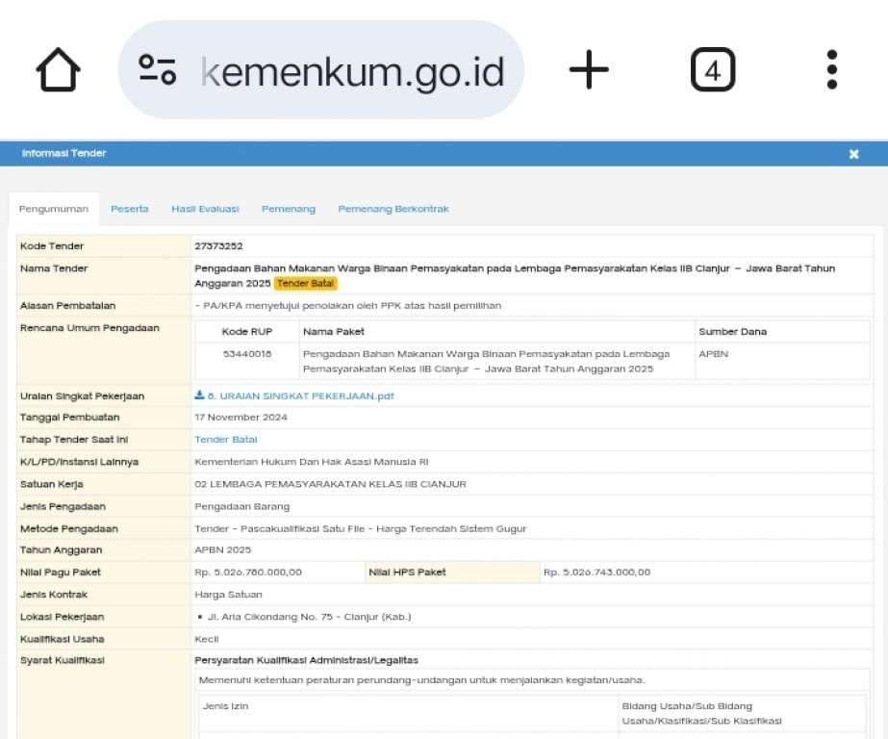Open a new tab with plus icon

(589, 69)
